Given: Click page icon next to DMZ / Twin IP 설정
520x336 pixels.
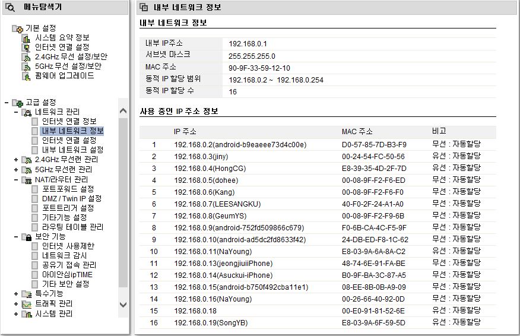Looking at the screenshot, I should coord(35,199).
